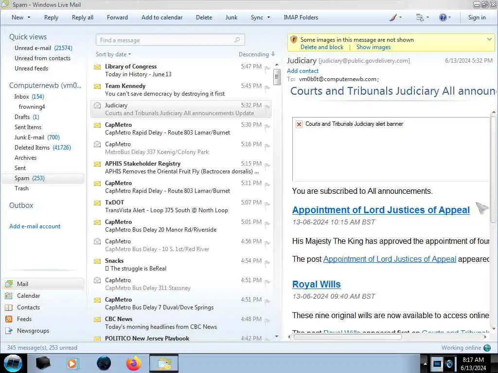Open the Inbox folder

[21, 97]
